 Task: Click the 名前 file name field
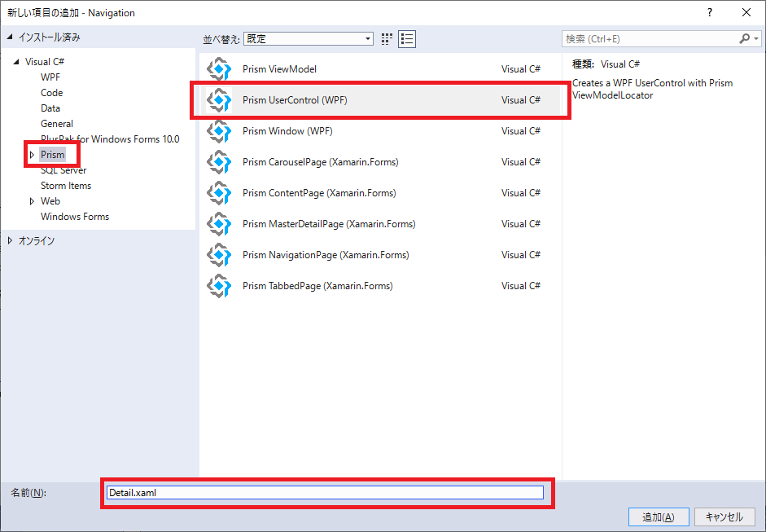(325, 492)
